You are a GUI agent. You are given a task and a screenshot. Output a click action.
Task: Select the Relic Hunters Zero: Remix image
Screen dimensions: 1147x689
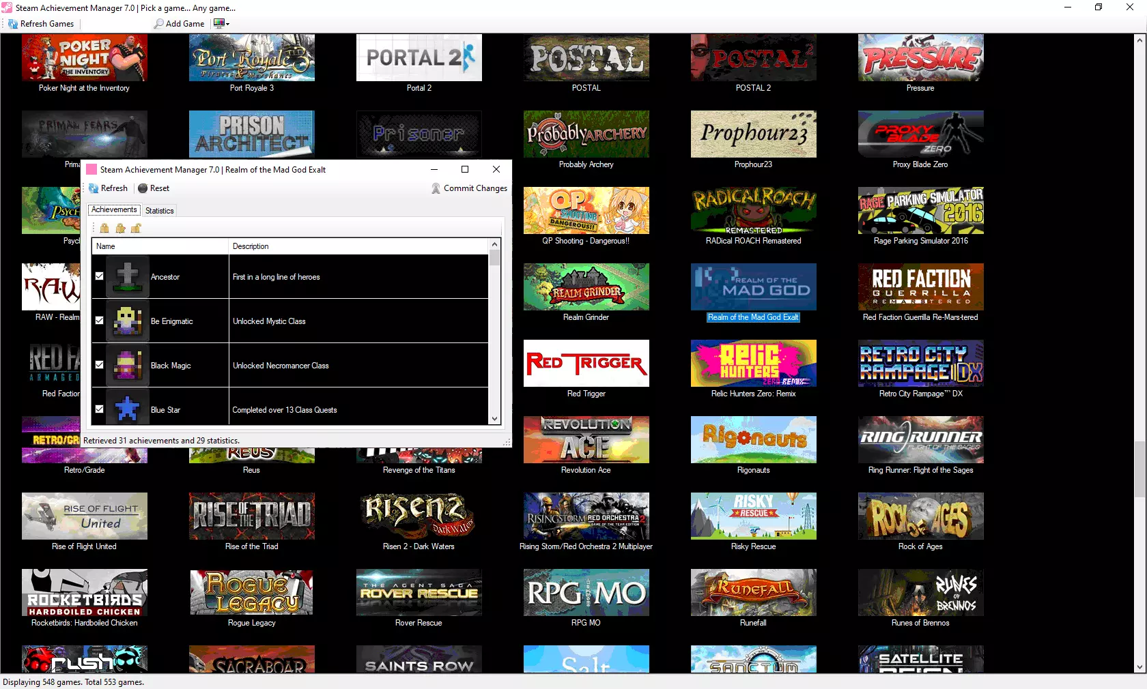[754, 364]
